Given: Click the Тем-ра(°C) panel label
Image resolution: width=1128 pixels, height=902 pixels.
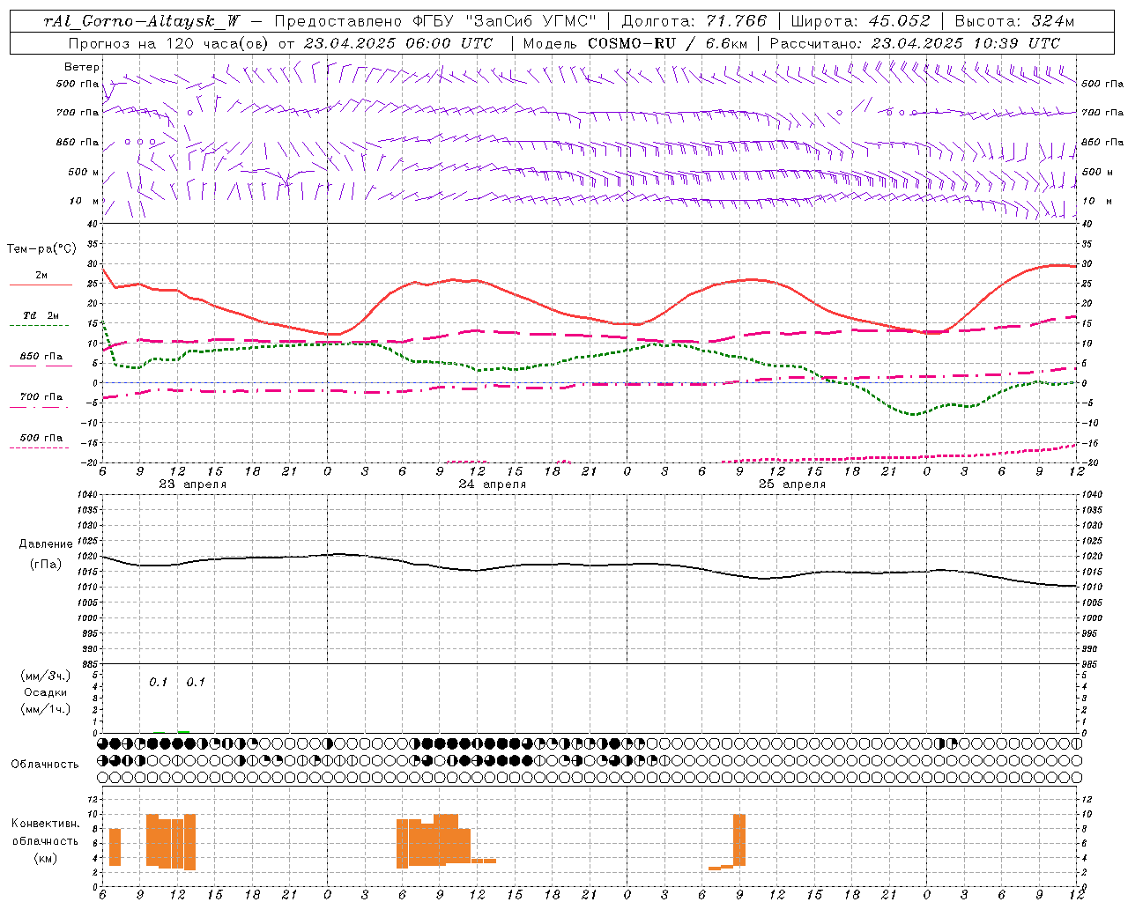Looking at the screenshot, I should [41, 249].
